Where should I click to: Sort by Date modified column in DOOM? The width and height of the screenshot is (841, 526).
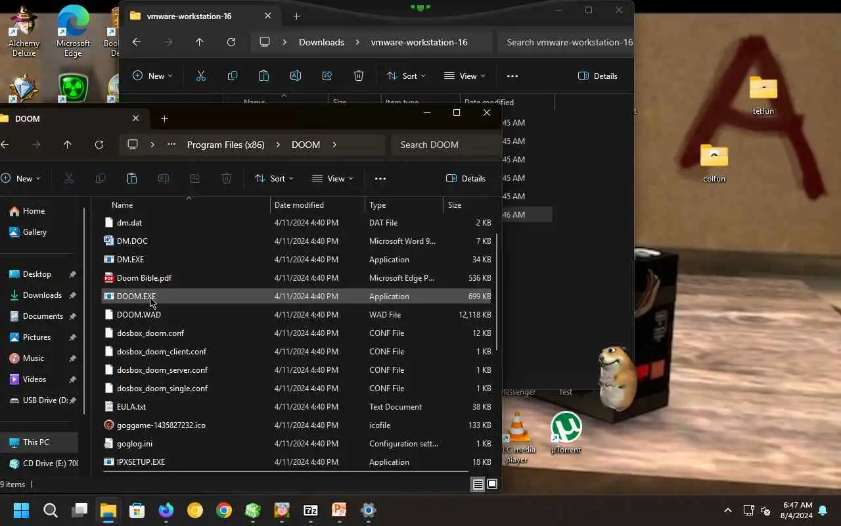click(317, 205)
